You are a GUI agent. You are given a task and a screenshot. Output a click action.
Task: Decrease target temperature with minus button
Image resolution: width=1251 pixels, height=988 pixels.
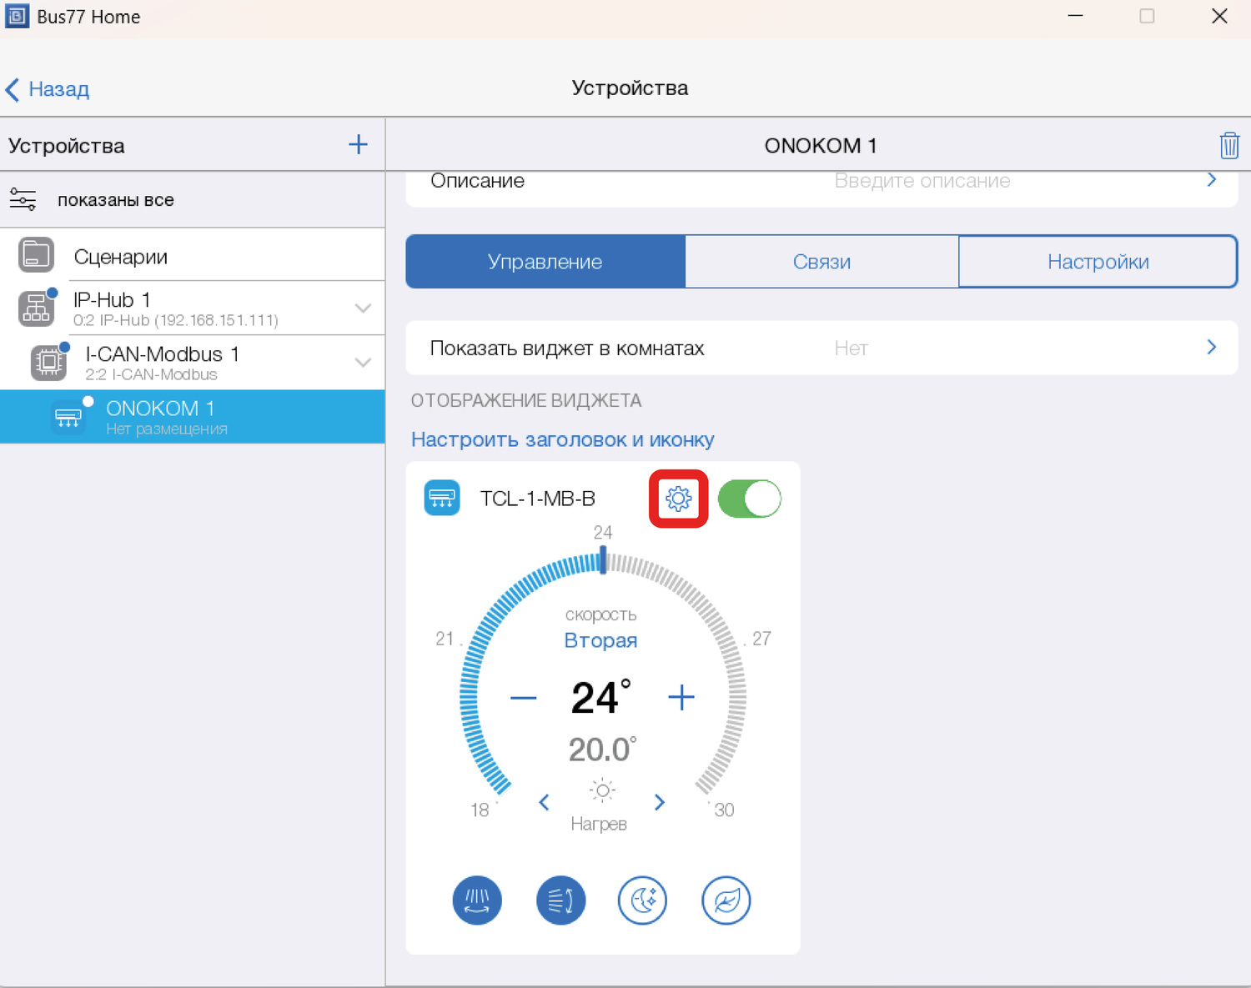[x=523, y=698]
